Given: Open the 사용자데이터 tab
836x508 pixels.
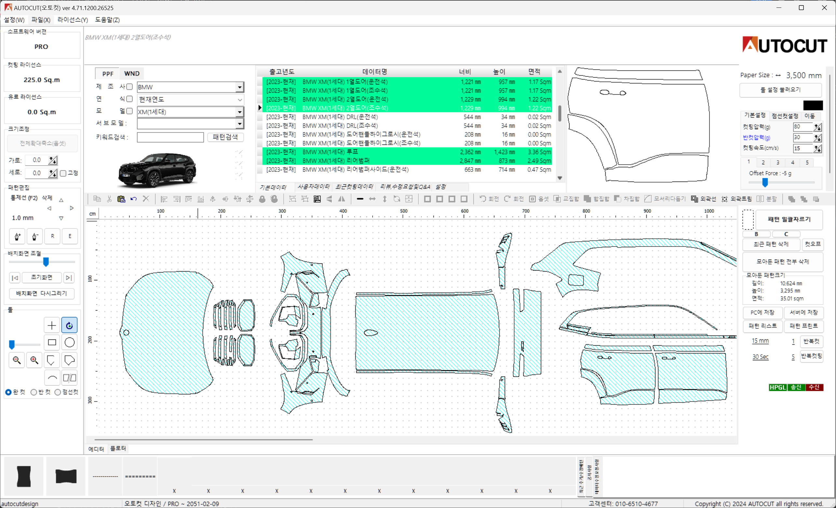Looking at the screenshot, I should point(313,187).
